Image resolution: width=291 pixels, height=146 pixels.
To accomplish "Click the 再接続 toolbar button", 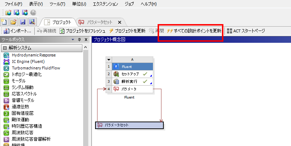I will (x=46, y=31).
